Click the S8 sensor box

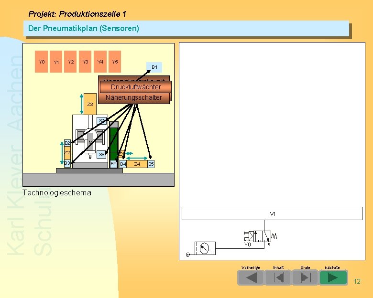101,154
